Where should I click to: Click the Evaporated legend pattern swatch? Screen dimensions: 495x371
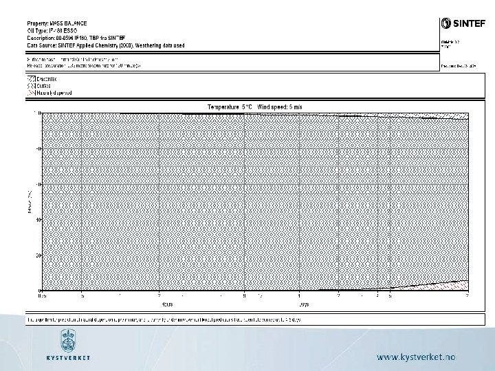point(31,79)
